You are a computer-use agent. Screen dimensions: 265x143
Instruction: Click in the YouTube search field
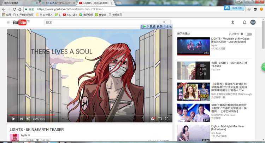[x=101, y=22]
